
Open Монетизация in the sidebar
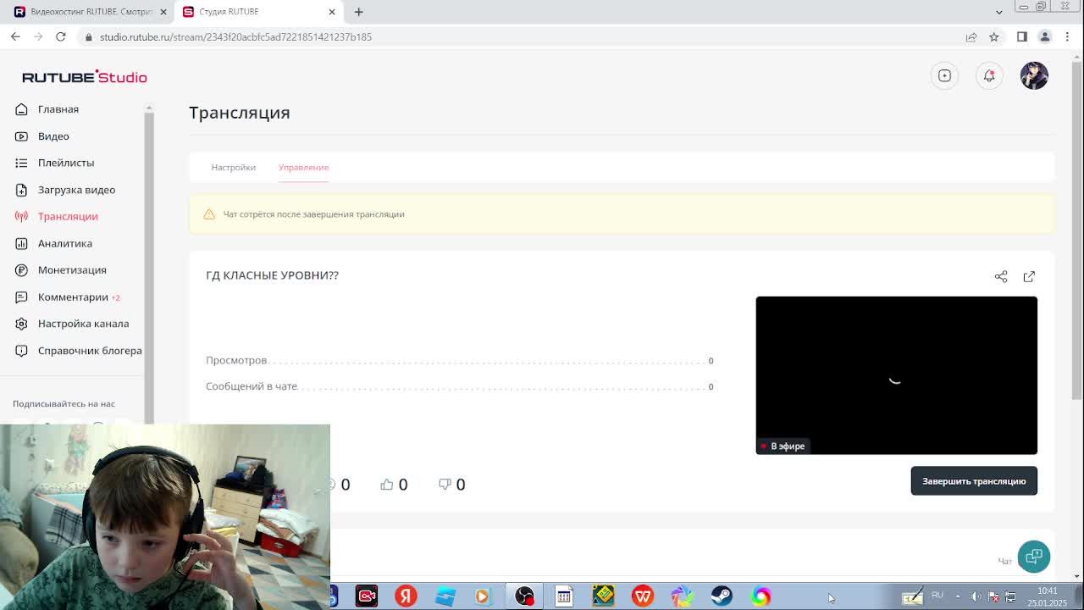[x=72, y=269]
